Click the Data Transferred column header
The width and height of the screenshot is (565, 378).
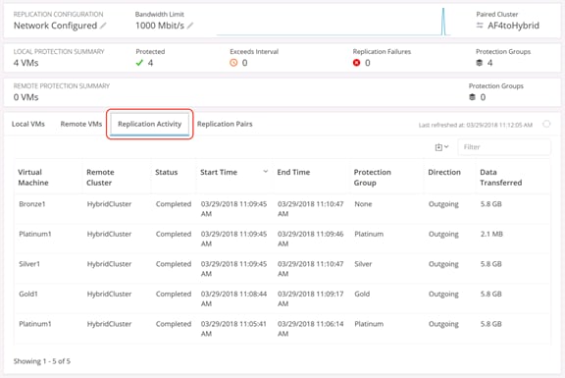tap(501, 177)
